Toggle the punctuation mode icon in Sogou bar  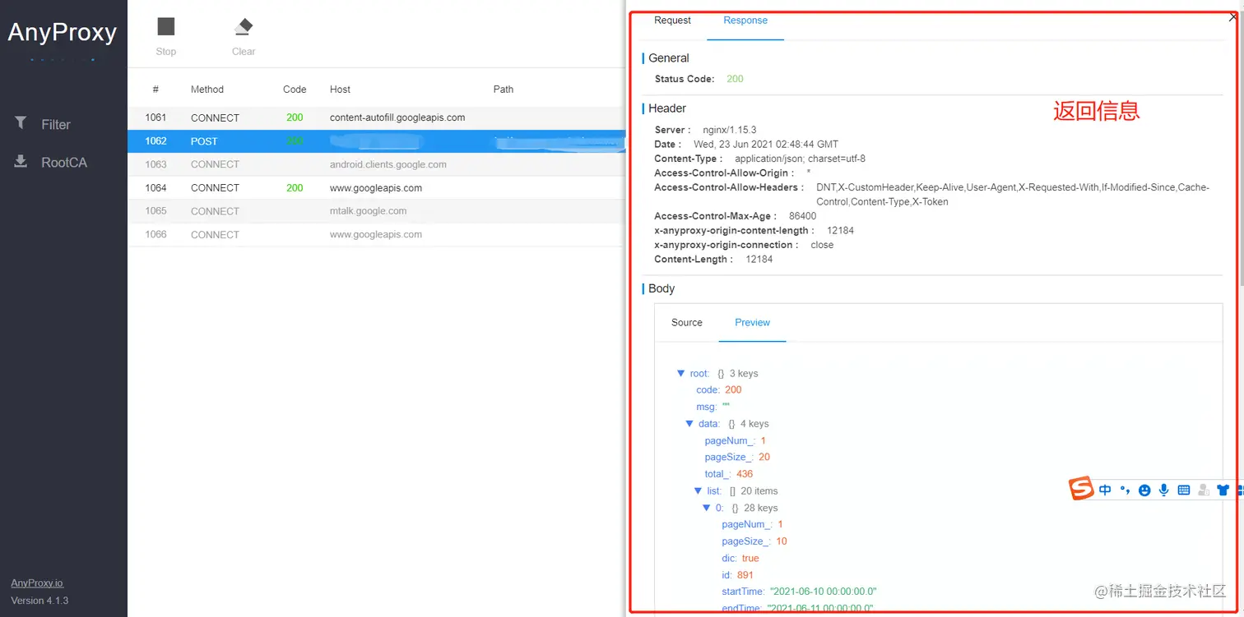pyautogui.click(x=1124, y=490)
